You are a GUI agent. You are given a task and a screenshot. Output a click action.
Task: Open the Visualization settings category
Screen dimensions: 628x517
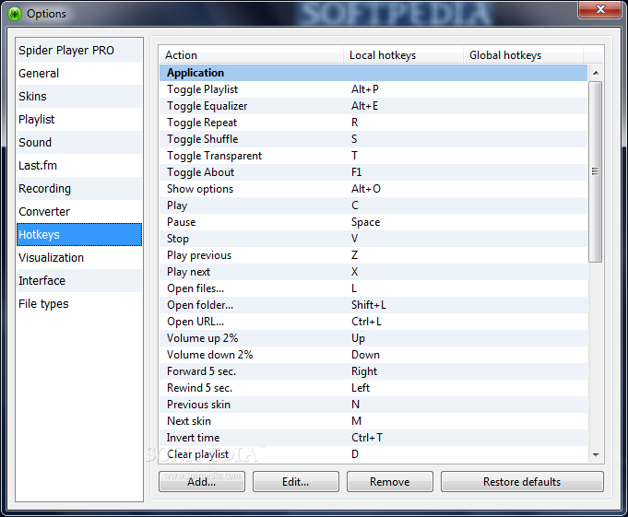(x=79, y=257)
